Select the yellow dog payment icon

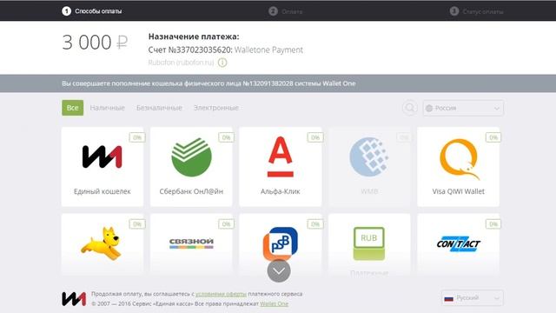tap(102, 243)
